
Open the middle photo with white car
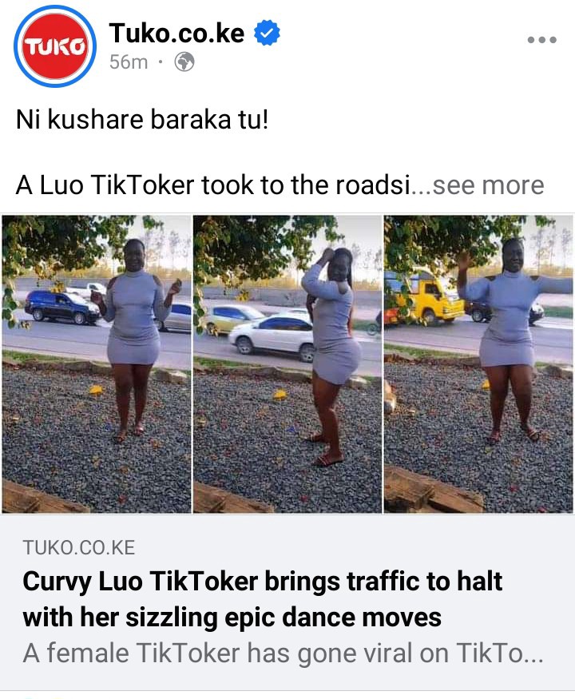coord(287,363)
